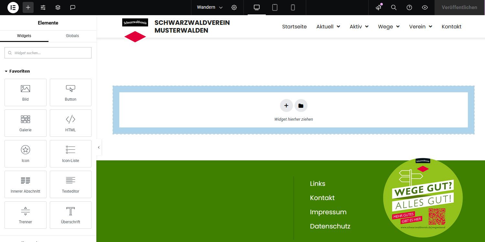Select the Überschrift widget
The image size is (485, 242).
(70, 215)
